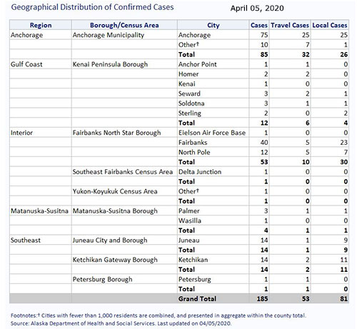The height and width of the screenshot is (329, 357).
Task: Select the Grand Total cases value 185
Action: click(262, 299)
